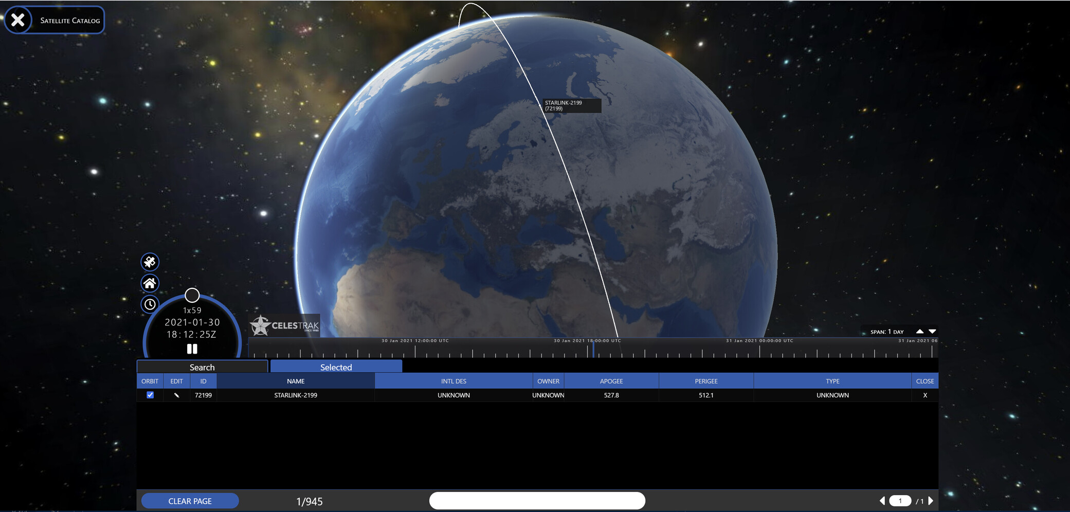Go to next page arrow
Viewport: 1070px width, 512px height.
pos(931,501)
